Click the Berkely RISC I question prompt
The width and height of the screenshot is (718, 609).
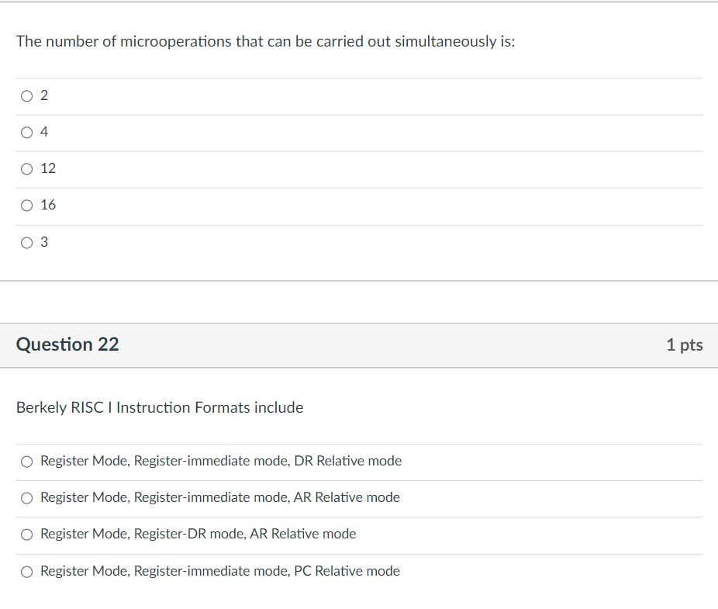point(160,407)
